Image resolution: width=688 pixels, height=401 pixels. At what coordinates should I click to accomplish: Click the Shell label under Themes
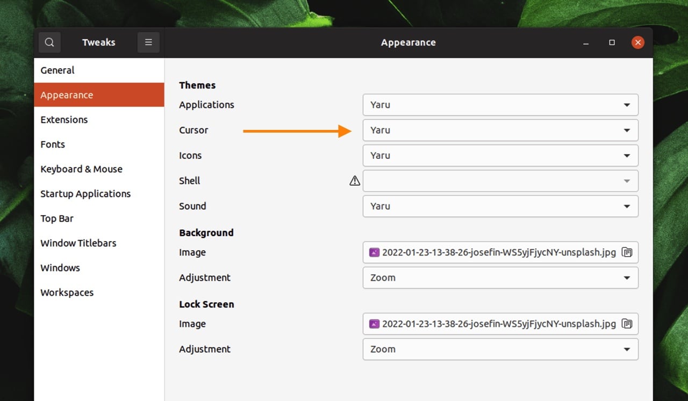(x=190, y=181)
